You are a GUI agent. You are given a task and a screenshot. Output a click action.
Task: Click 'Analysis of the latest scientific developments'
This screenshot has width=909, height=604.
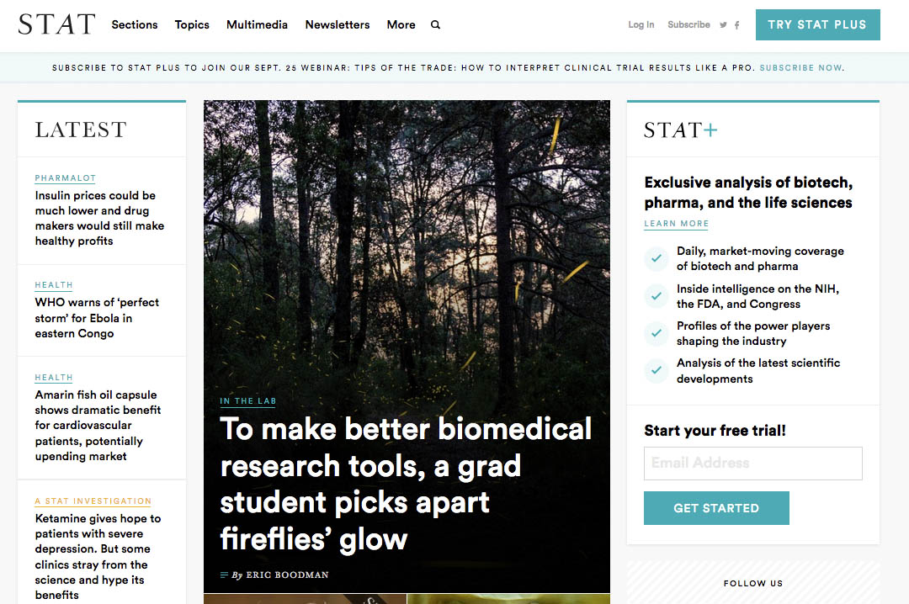click(x=758, y=370)
